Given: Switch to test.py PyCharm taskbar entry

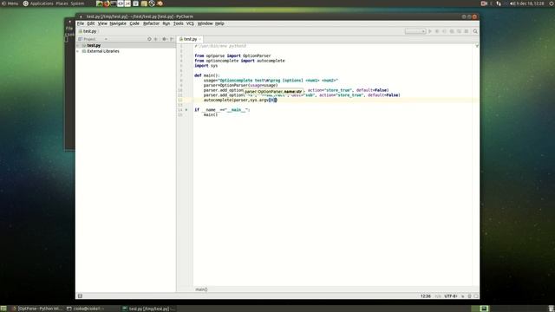Looking at the screenshot, I should pyautogui.click(x=148, y=309).
